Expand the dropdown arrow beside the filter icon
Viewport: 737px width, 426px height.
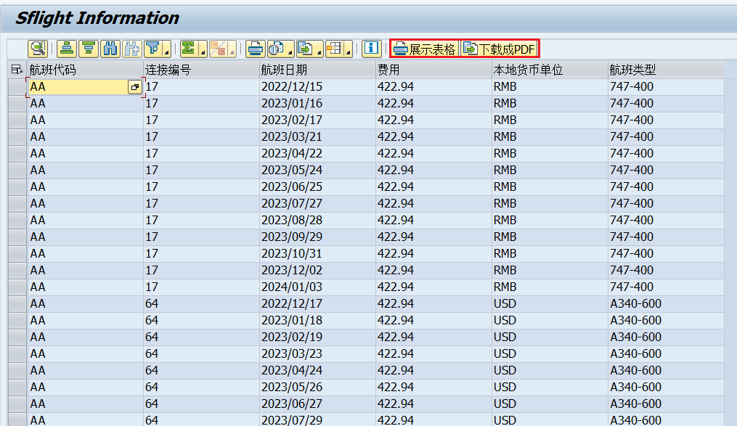click(x=167, y=52)
